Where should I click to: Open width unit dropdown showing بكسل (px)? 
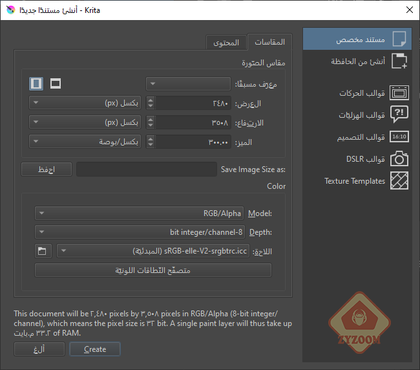85,103
